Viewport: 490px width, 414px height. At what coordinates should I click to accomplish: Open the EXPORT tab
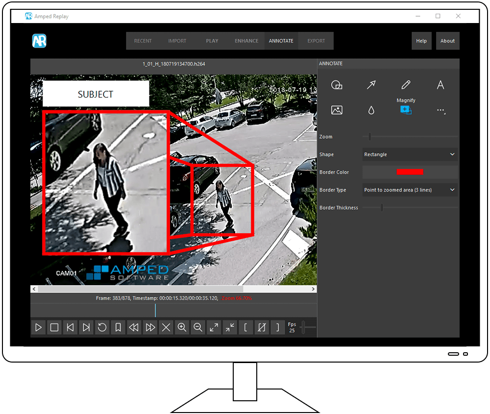(316, 41)
